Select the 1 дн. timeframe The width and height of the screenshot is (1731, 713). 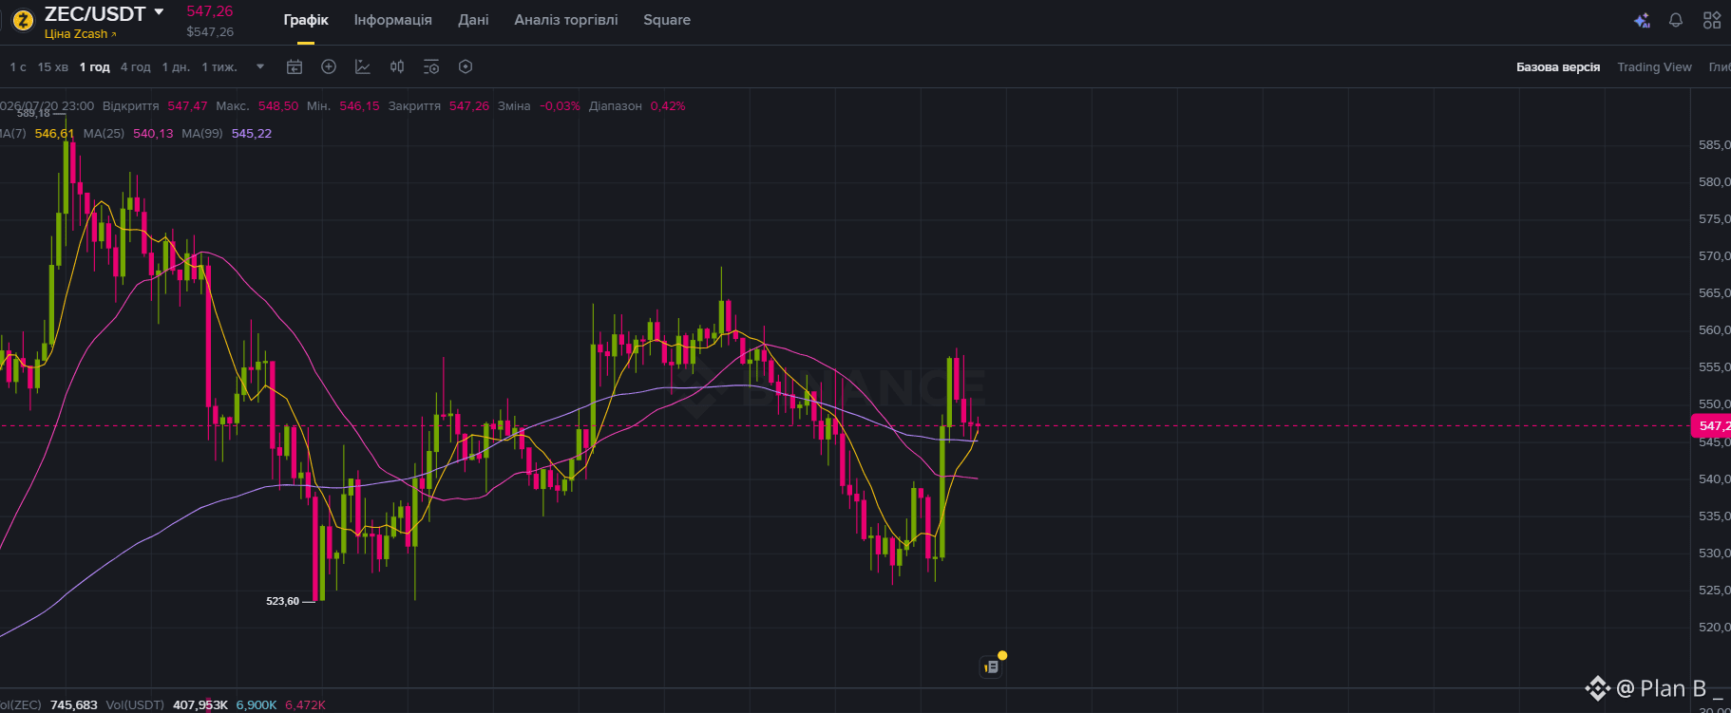click(176, 67)
